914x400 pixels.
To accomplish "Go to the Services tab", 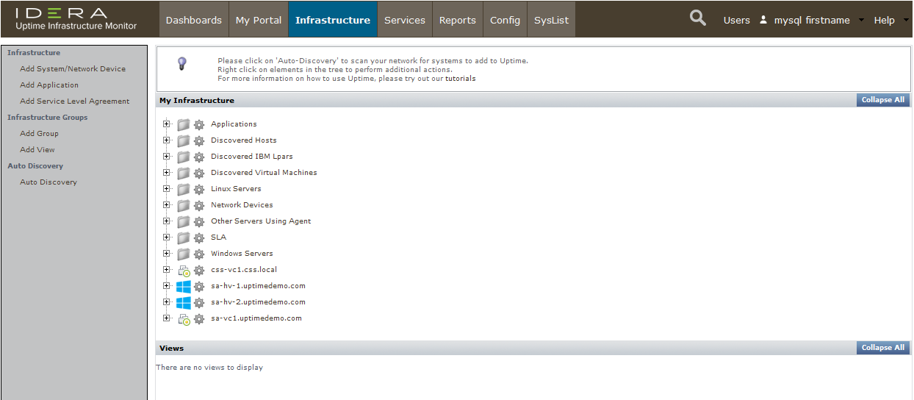I will pyautogui.click(x=405, y=20).
